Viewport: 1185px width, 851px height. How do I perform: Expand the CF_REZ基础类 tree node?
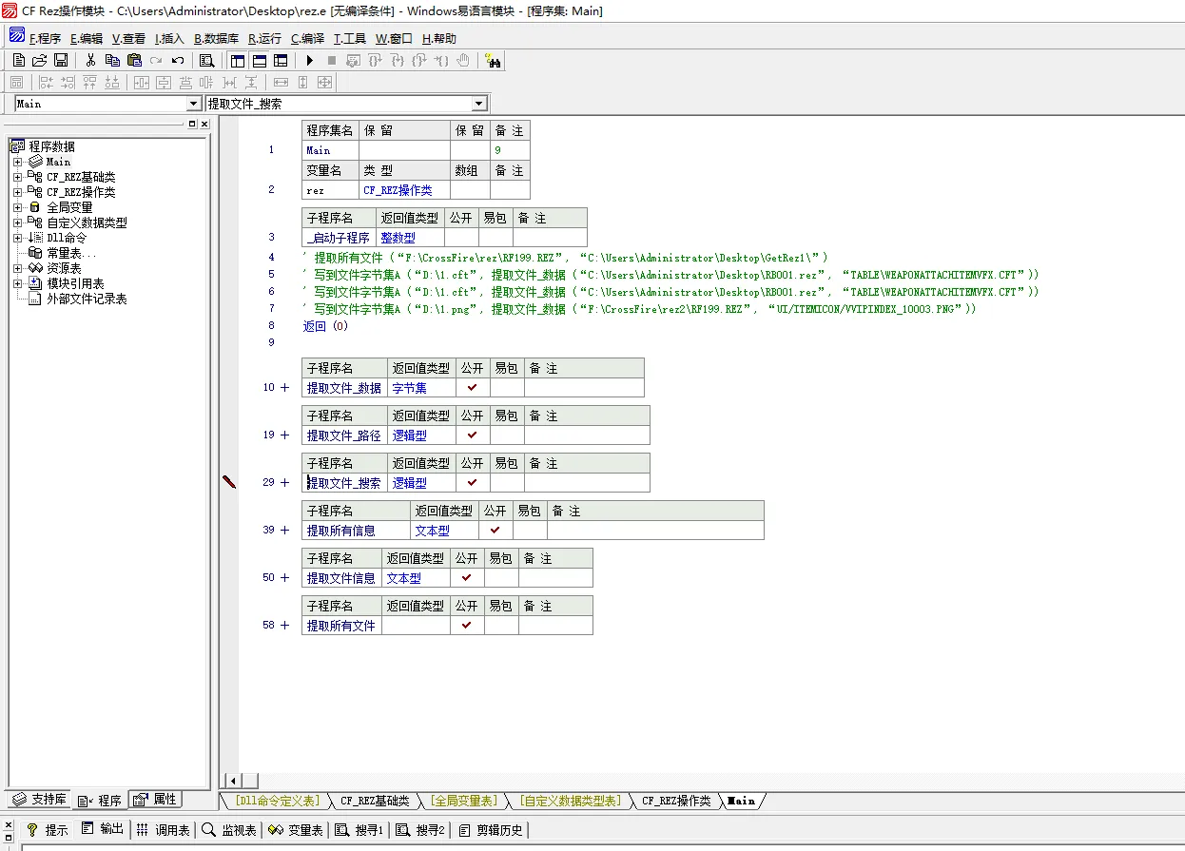(x=17, y=177)
